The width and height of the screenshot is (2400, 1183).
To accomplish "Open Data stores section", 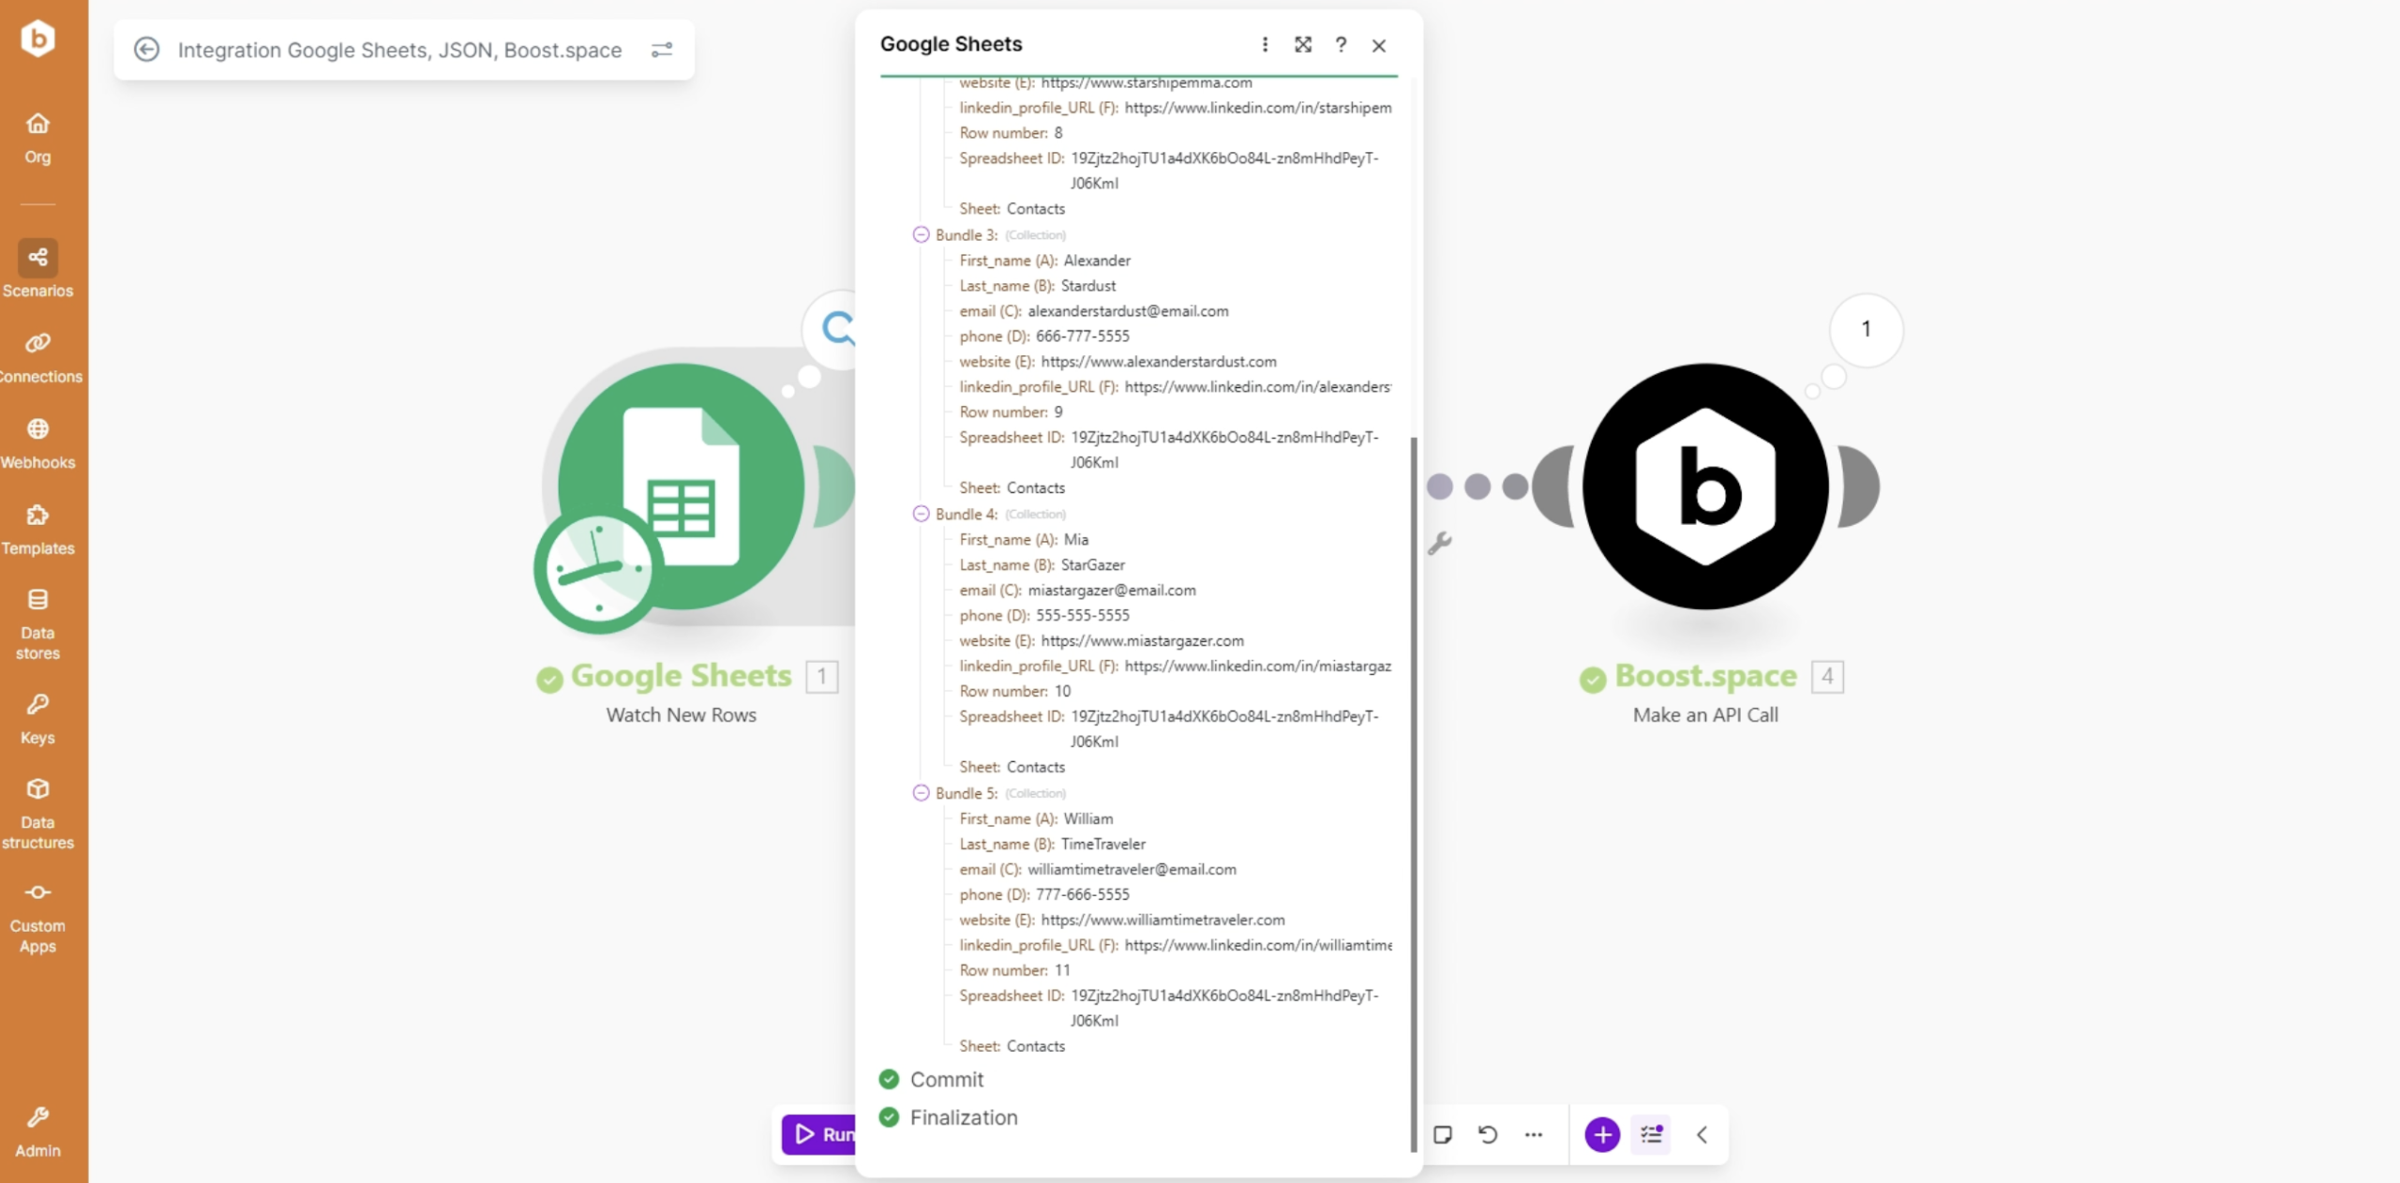I will 37,623.
